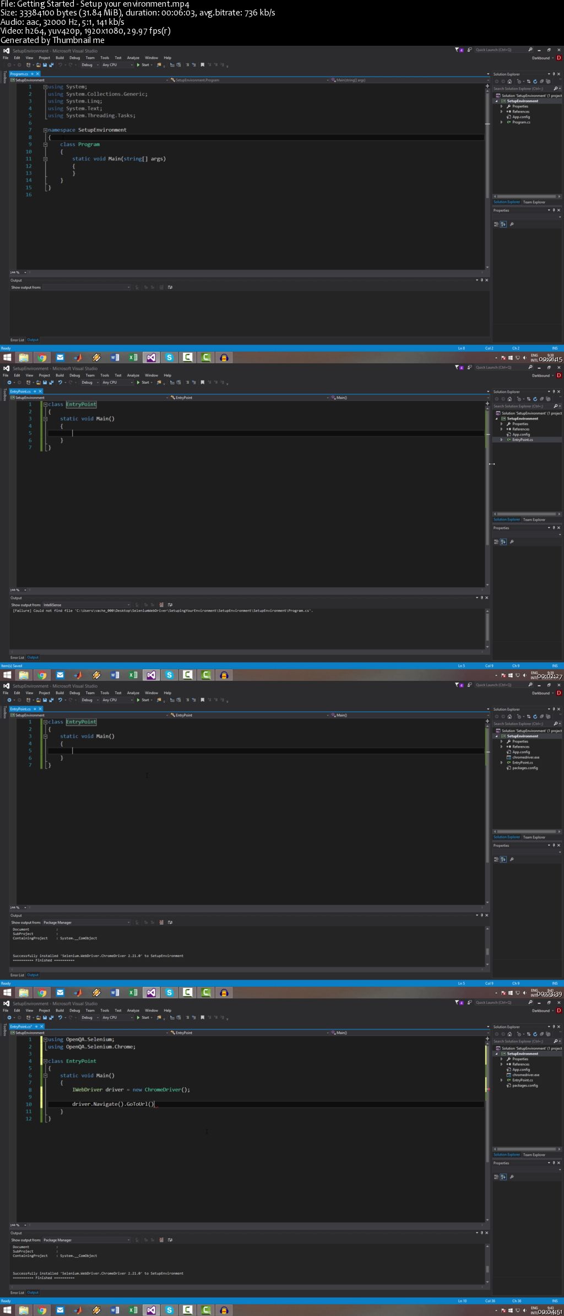Open Package Manager output dropdown in 00:03:39 frame
The width and height of the screenshot is (564, 1316).
pyautogui.click(x=86, y=922)
